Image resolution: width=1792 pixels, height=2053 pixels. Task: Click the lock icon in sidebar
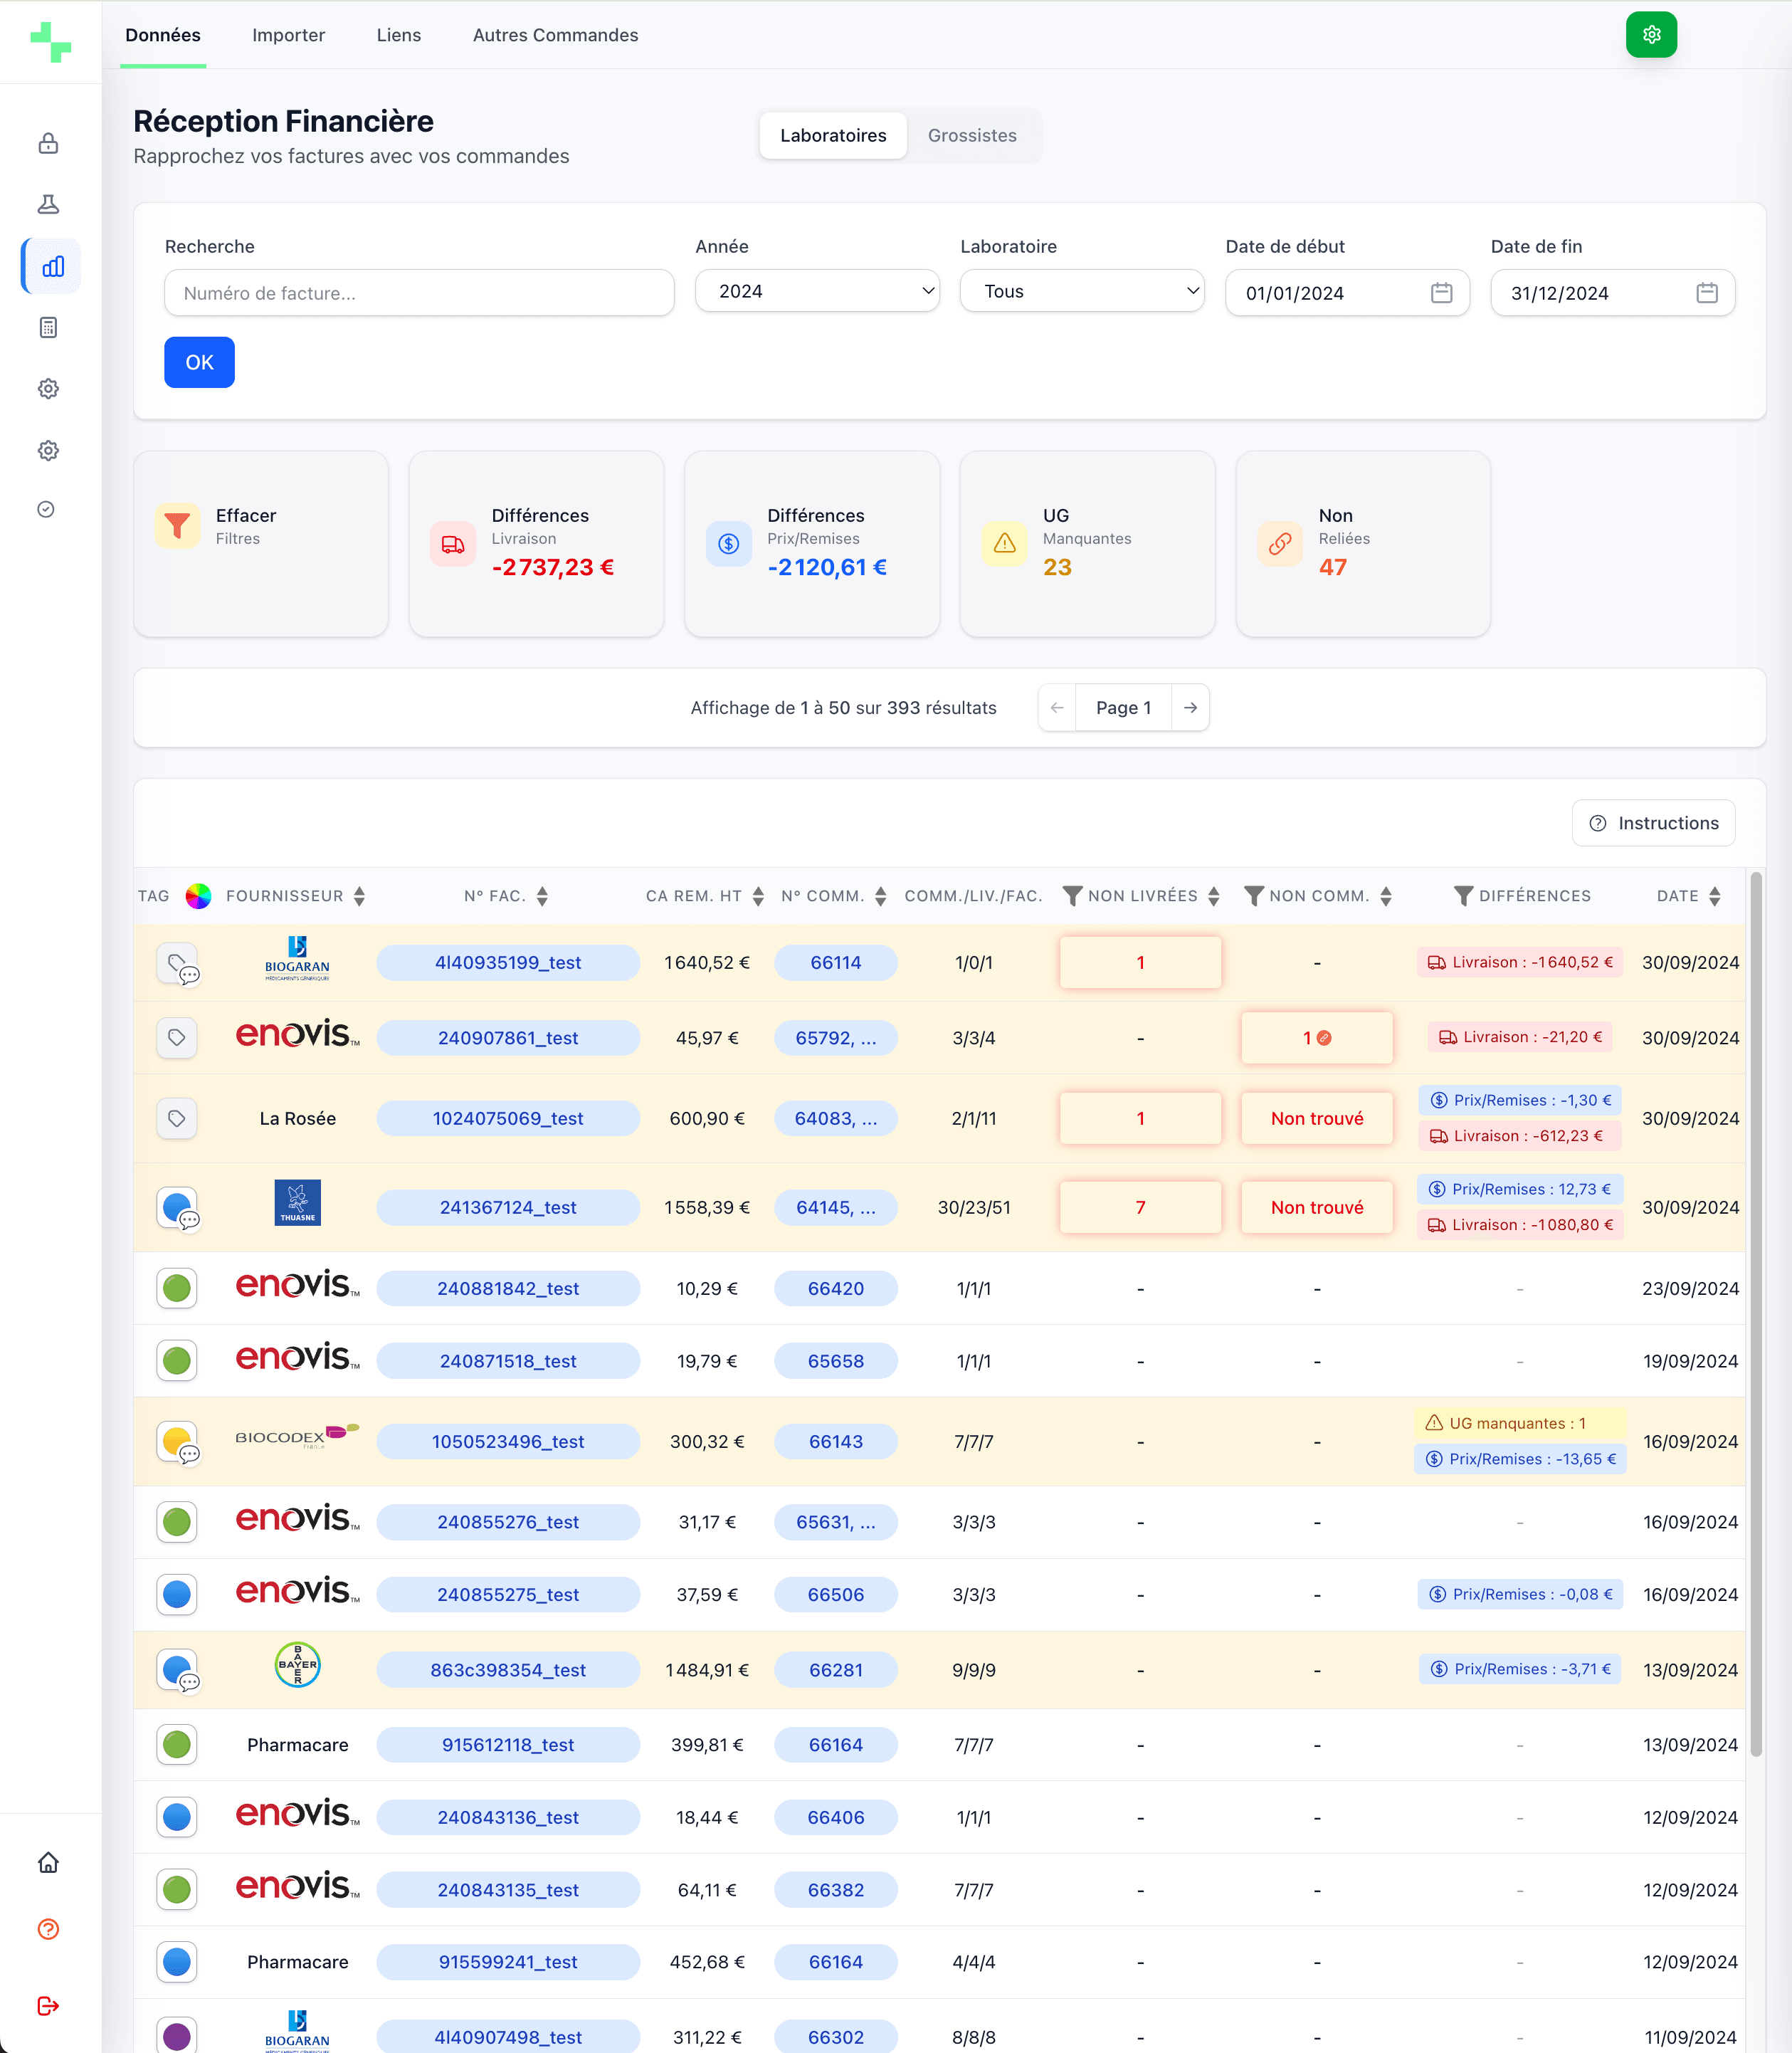[48, 143]
